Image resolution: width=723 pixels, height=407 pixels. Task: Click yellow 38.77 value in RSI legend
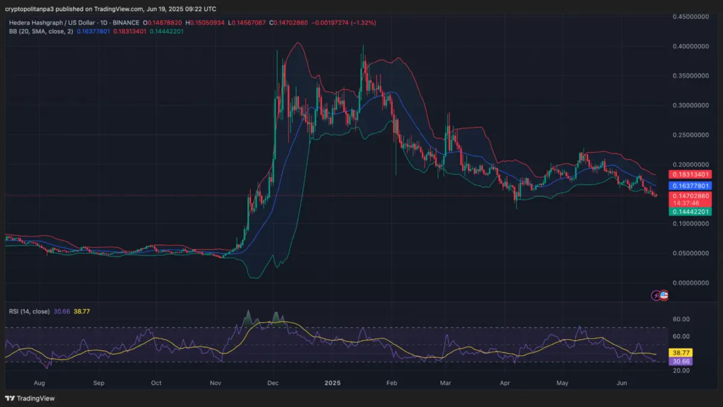(x=81, y=311)
